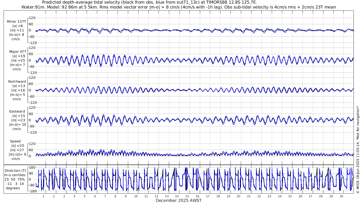361x206 pixels.
Task: Click the 'Direction (T)' panel label
Action: [x=15, y=170]
